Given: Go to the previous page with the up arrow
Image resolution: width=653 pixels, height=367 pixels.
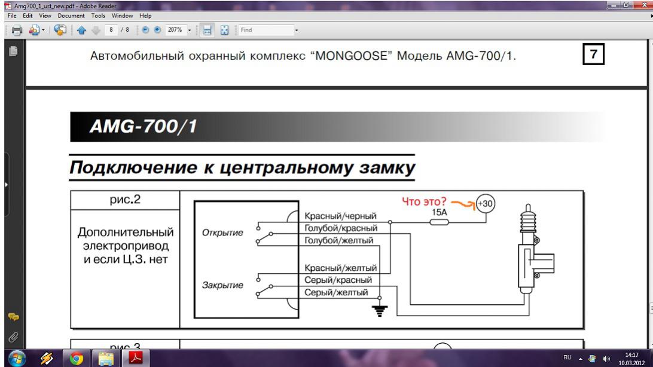Looking at the screenshot, I should [81, 30].
